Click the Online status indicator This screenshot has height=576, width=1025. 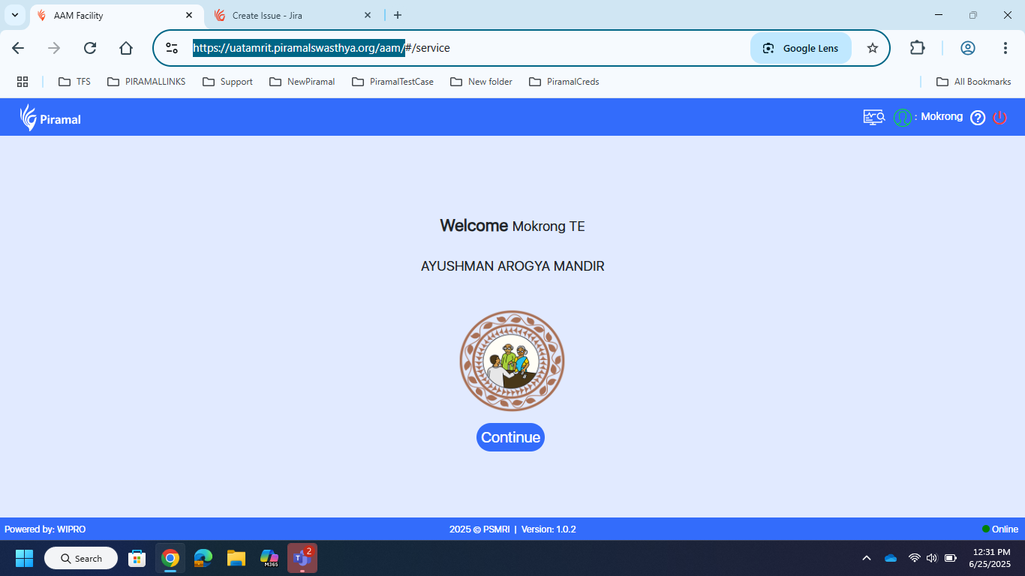1000,529
